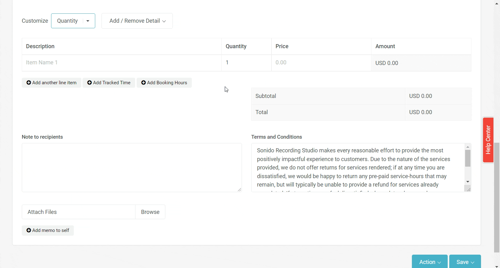The height and width of the screenshot is (268, 500).
Task: Click the Attach Files field
Action: click(x=78, y=212)
